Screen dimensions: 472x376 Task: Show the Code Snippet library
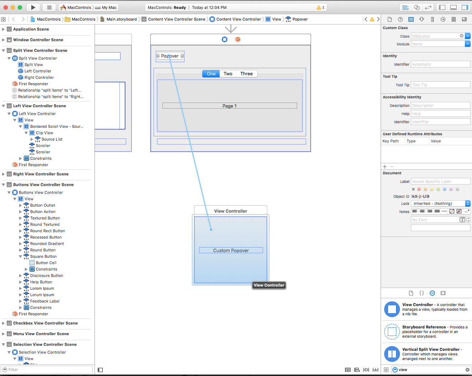point(422,293)
